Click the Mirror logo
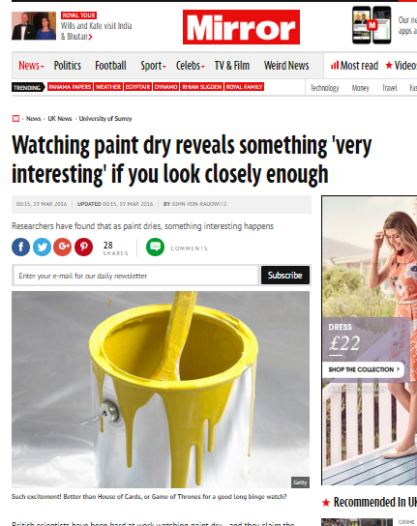The image size is (417, 526). tap(241, 27)
